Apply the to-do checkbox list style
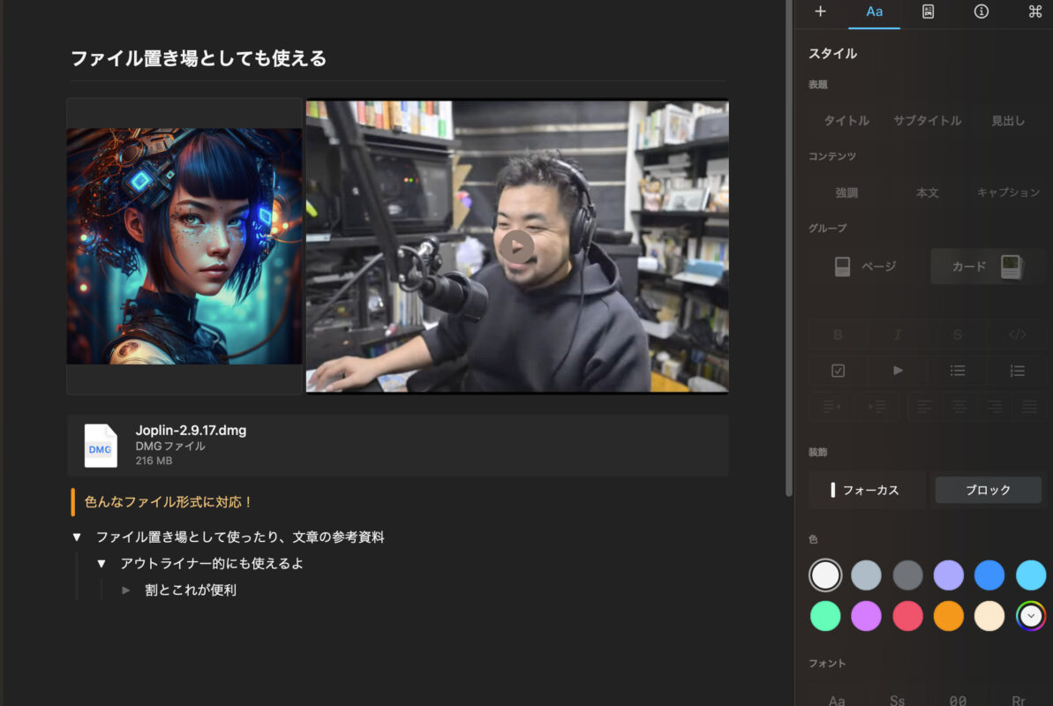The height and width of the screenshot is (706, 1053). (x=838, y=371)
